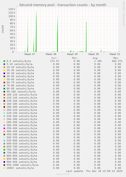Select the maximum value '363.57k'
The width and height of the screenshot is (126, 177).
click(x=117, y=61)
